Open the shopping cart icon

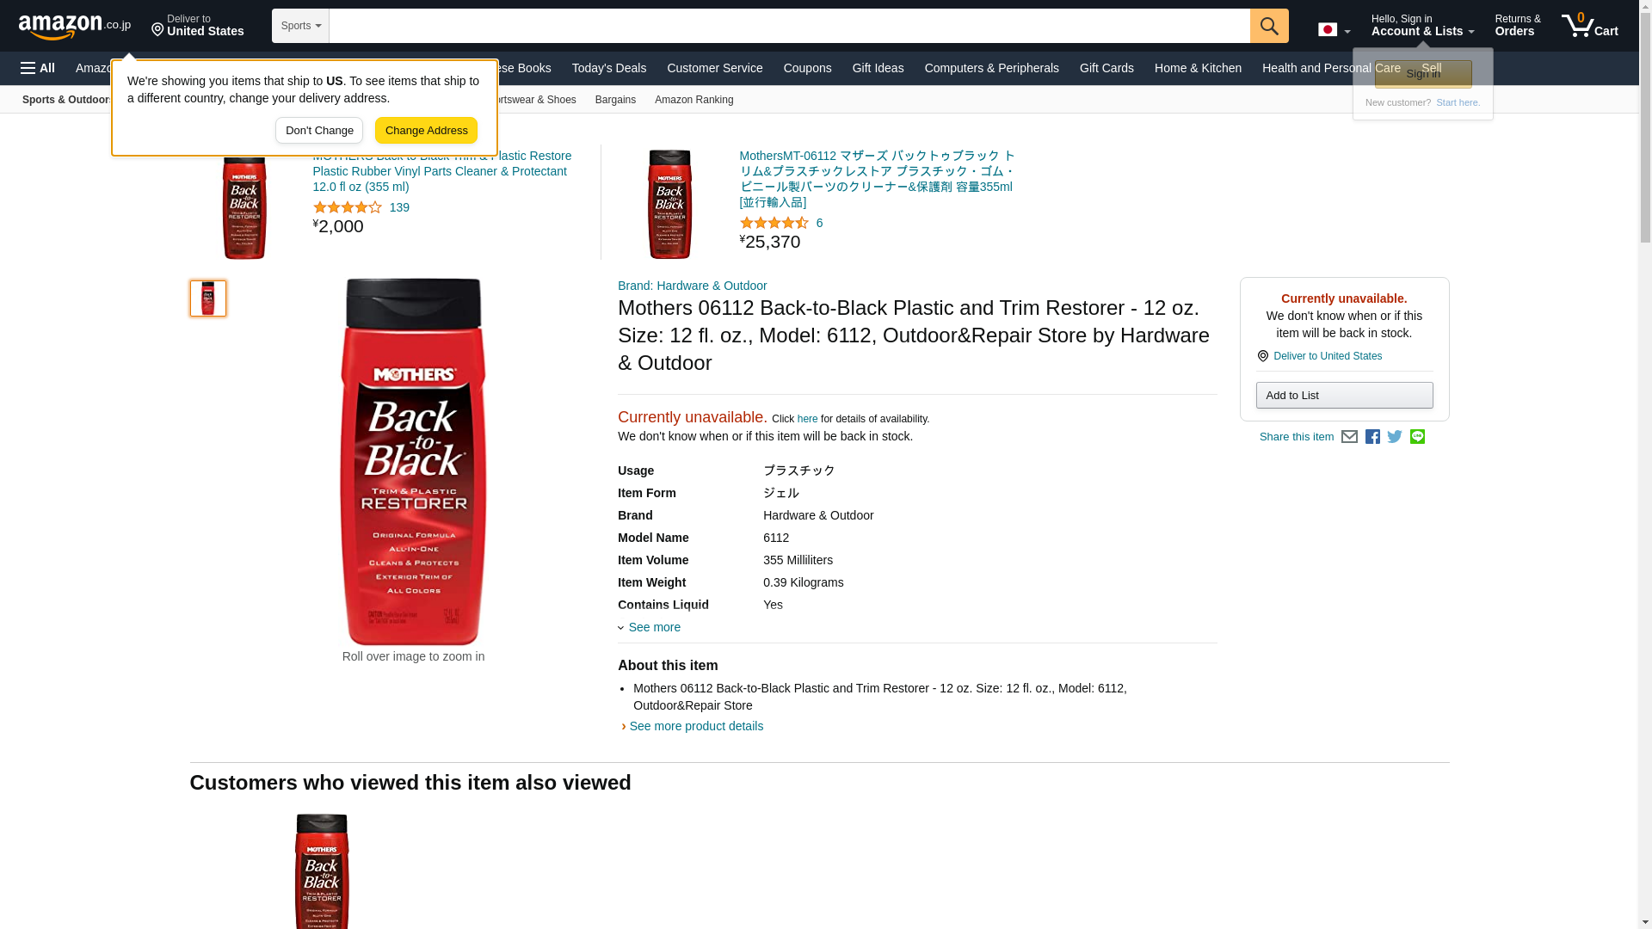[x=1590, y=25]
